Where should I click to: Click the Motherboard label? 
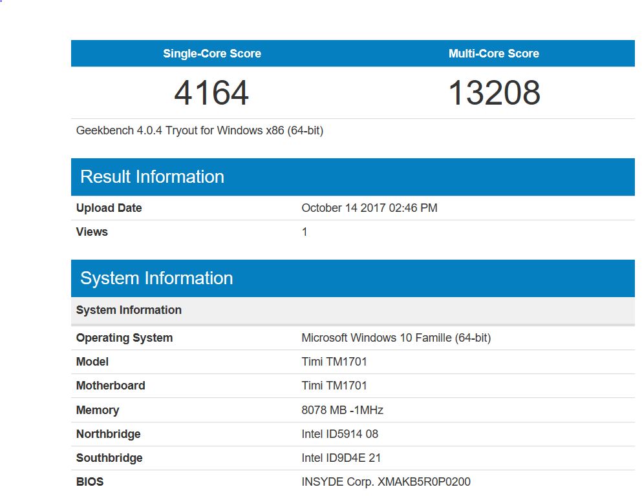pyautogui.click(x=111, y=386)
